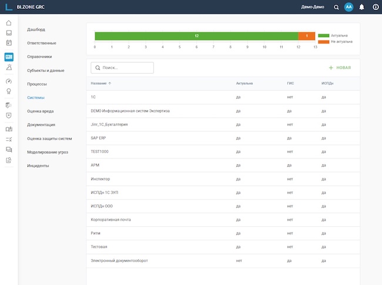
Task: Open Оценка защиты систем section
Action: pos(49,138)
